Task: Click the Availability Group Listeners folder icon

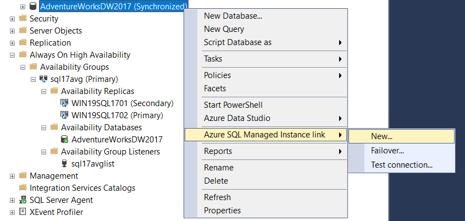Action: (54, 152)
